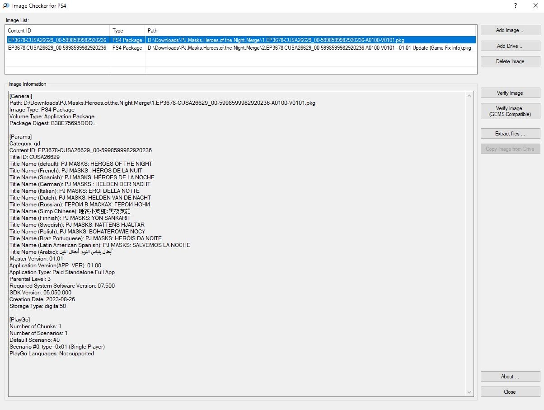Viewport: 544px width, 410px height.
Task: Click the Title Name (Finnish) line
Action: coord(70,218)
